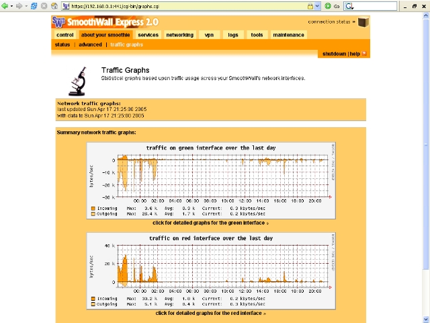
Task: Click the Incoming legend swatch in green graph
Action: 93,209
